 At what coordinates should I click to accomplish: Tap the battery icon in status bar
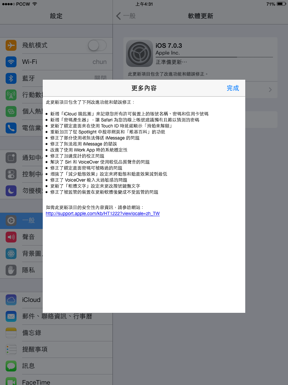coord(281,4)
